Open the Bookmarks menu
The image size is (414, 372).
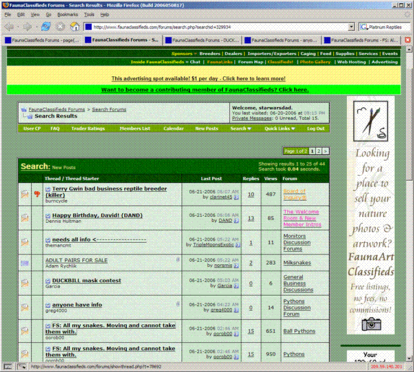tap(67, 15)
